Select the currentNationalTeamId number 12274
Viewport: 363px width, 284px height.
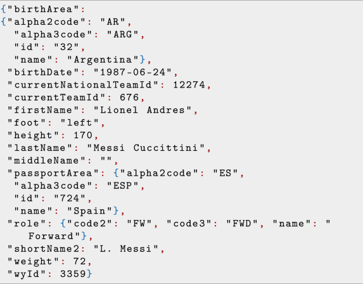click(189, 85)
